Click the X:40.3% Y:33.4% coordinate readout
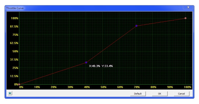This screenshot has height=104, width=199. (101, 66)
